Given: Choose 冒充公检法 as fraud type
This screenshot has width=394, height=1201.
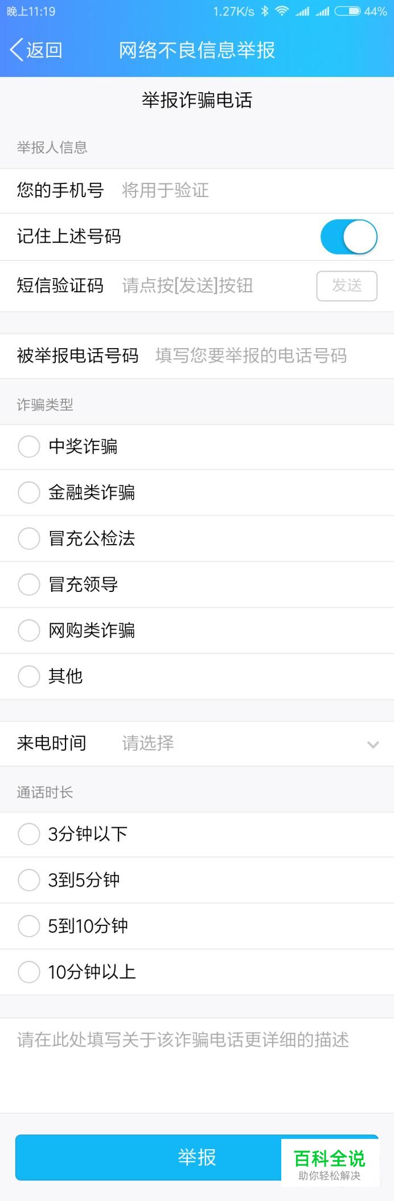Looking at the screenshot, I should point(29,538).
